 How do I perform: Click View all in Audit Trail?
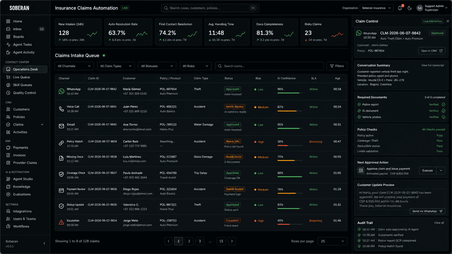point(439,223)
